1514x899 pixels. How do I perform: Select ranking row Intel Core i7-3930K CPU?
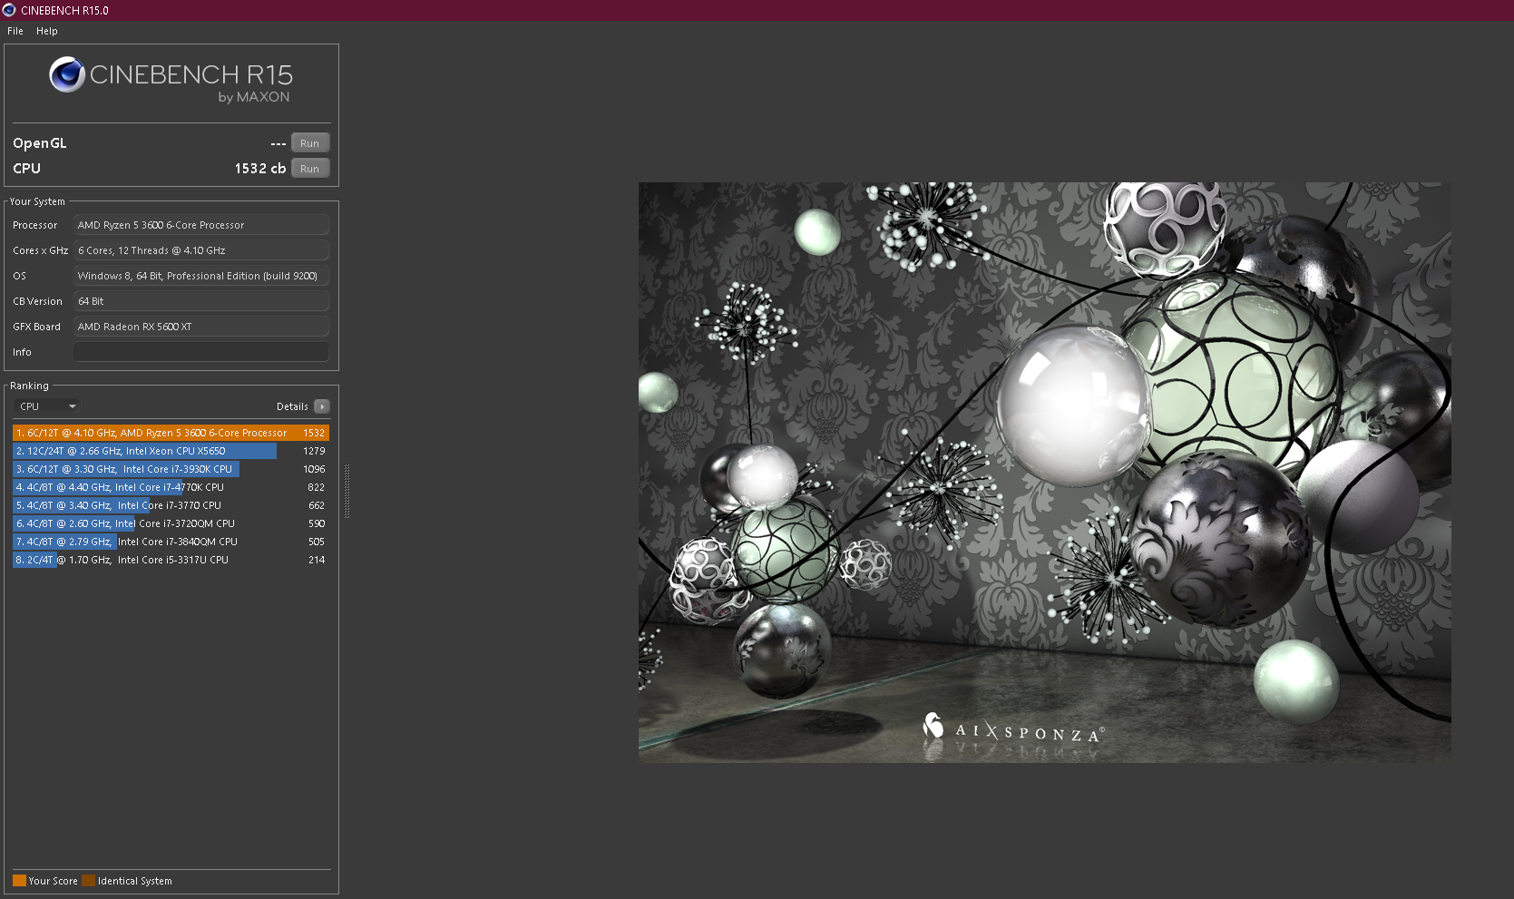[171, 469]
